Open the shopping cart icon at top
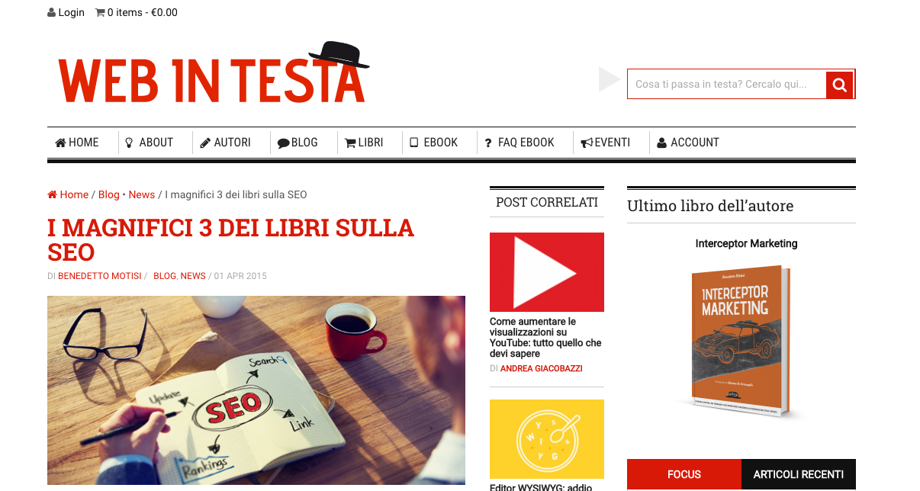This screenshot has height=491, width=920. (100, 12)
